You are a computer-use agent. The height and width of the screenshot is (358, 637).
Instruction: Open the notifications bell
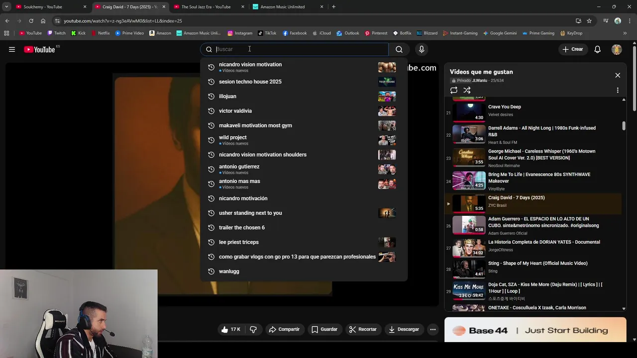[597, 49]
